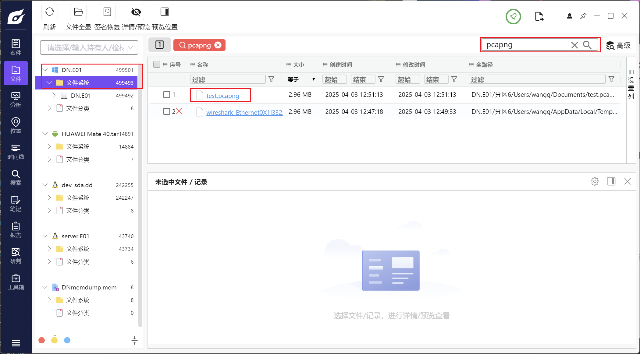Open the test.pcapng file link
640x354 pixels.
(222, 96)
